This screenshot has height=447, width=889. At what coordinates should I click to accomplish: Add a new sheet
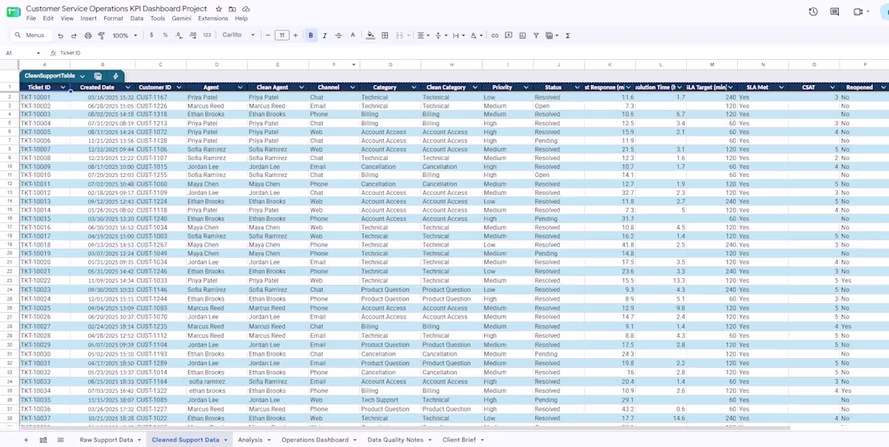point(26,440)
